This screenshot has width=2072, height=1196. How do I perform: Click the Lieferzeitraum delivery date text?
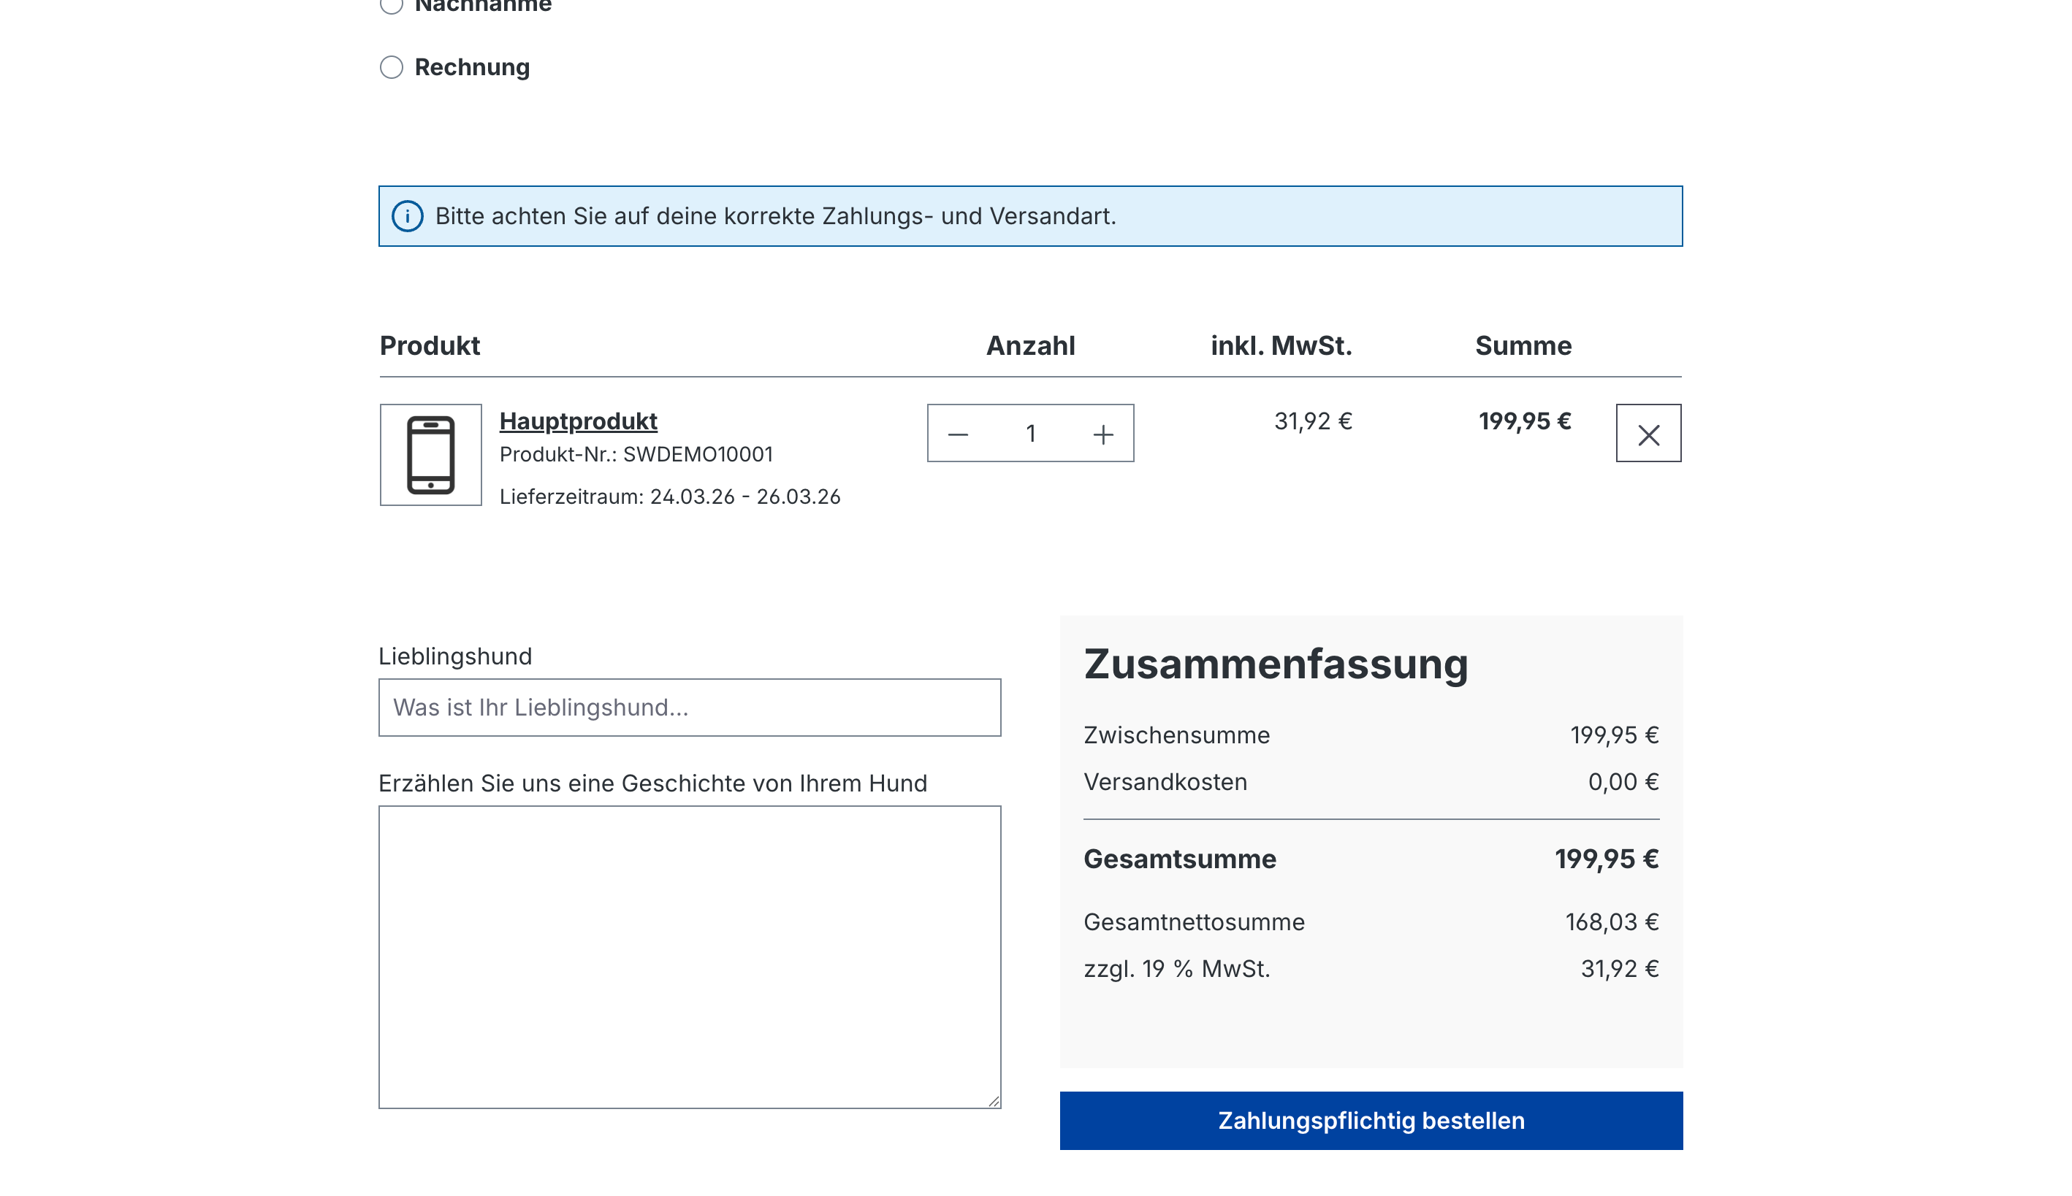670,497
